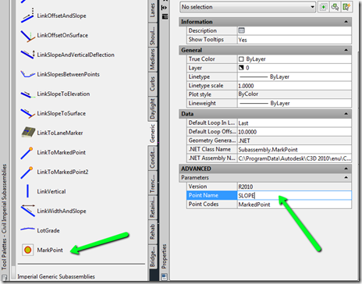Open the Medians palette tab
362x284 pixels.
(x=152, y=59)
